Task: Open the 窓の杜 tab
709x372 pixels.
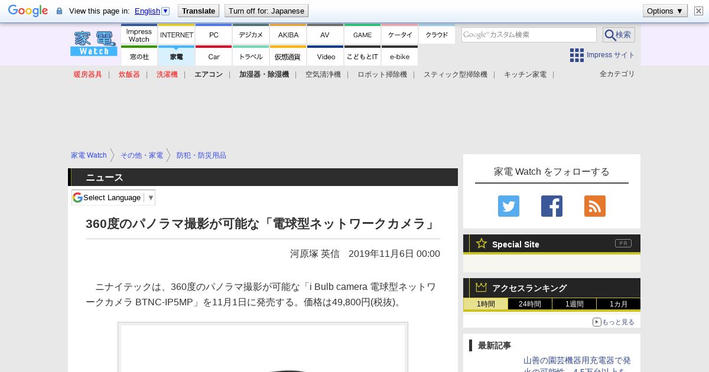Action: pyautogui.click(x=139, y=56)
